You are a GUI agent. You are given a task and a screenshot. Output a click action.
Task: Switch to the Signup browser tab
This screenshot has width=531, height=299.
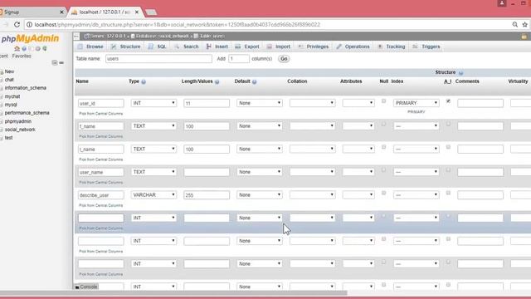32,12
